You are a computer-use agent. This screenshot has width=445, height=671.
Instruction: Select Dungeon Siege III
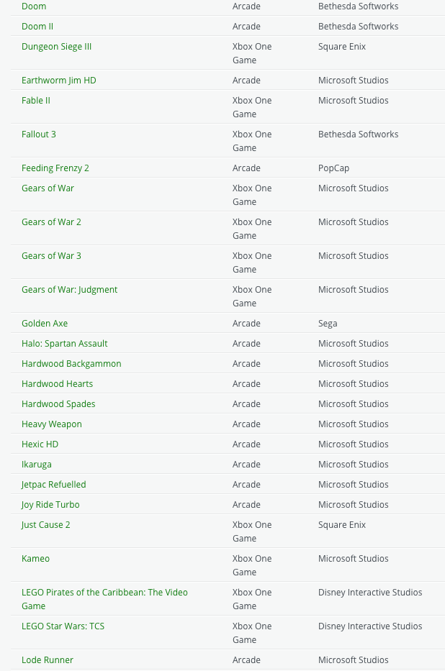click(x=56, y=46)
